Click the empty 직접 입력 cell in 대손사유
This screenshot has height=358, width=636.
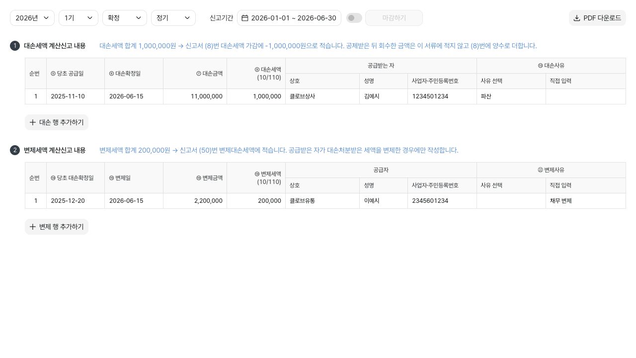click(586, 96)
